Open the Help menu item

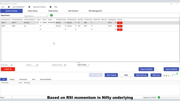coord(56,7)
